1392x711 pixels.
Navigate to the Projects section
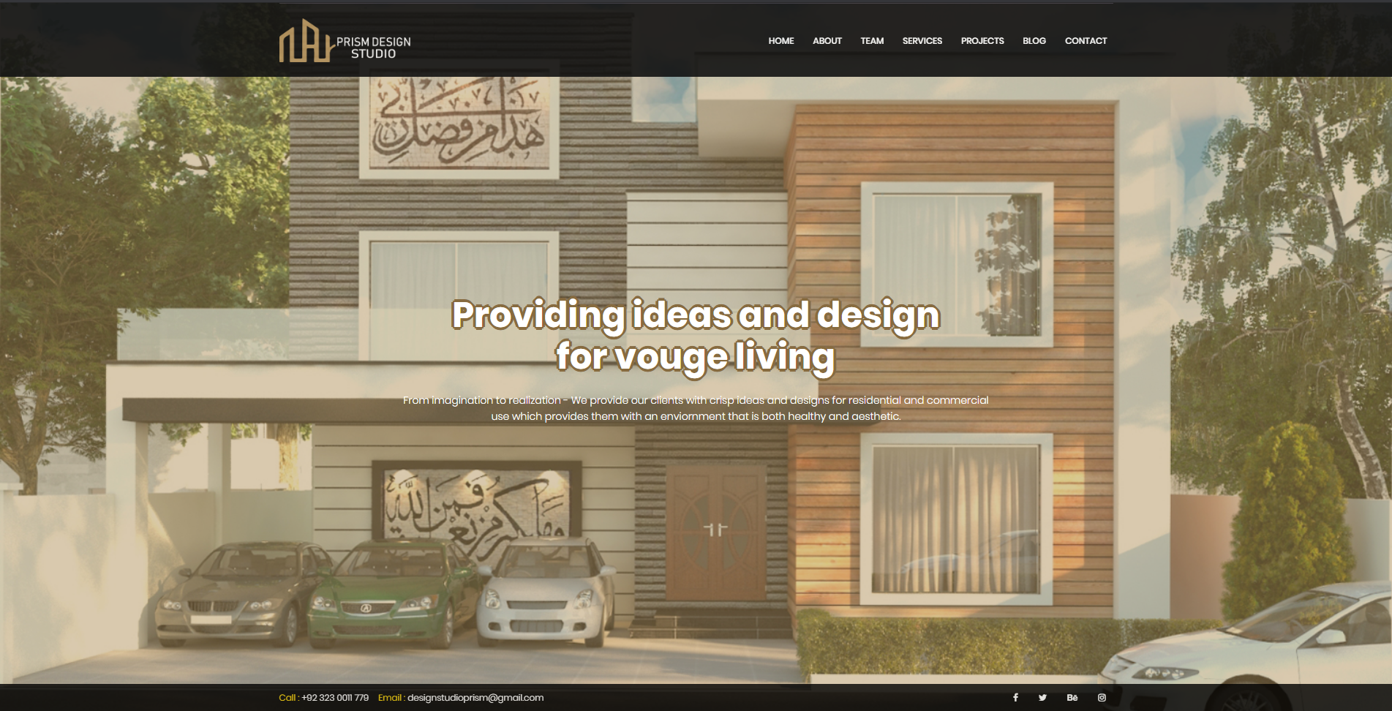982,41
